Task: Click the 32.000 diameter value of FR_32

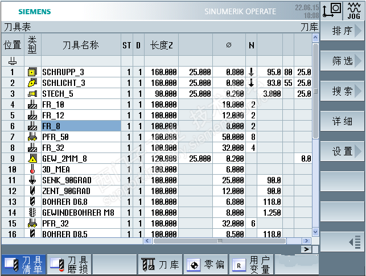Action: [x=233, y=148]
